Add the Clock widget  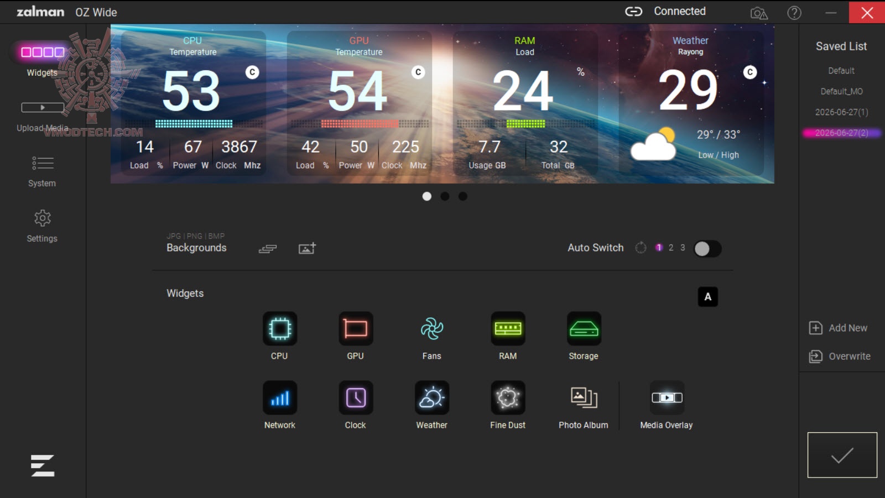tap(355, 398)
